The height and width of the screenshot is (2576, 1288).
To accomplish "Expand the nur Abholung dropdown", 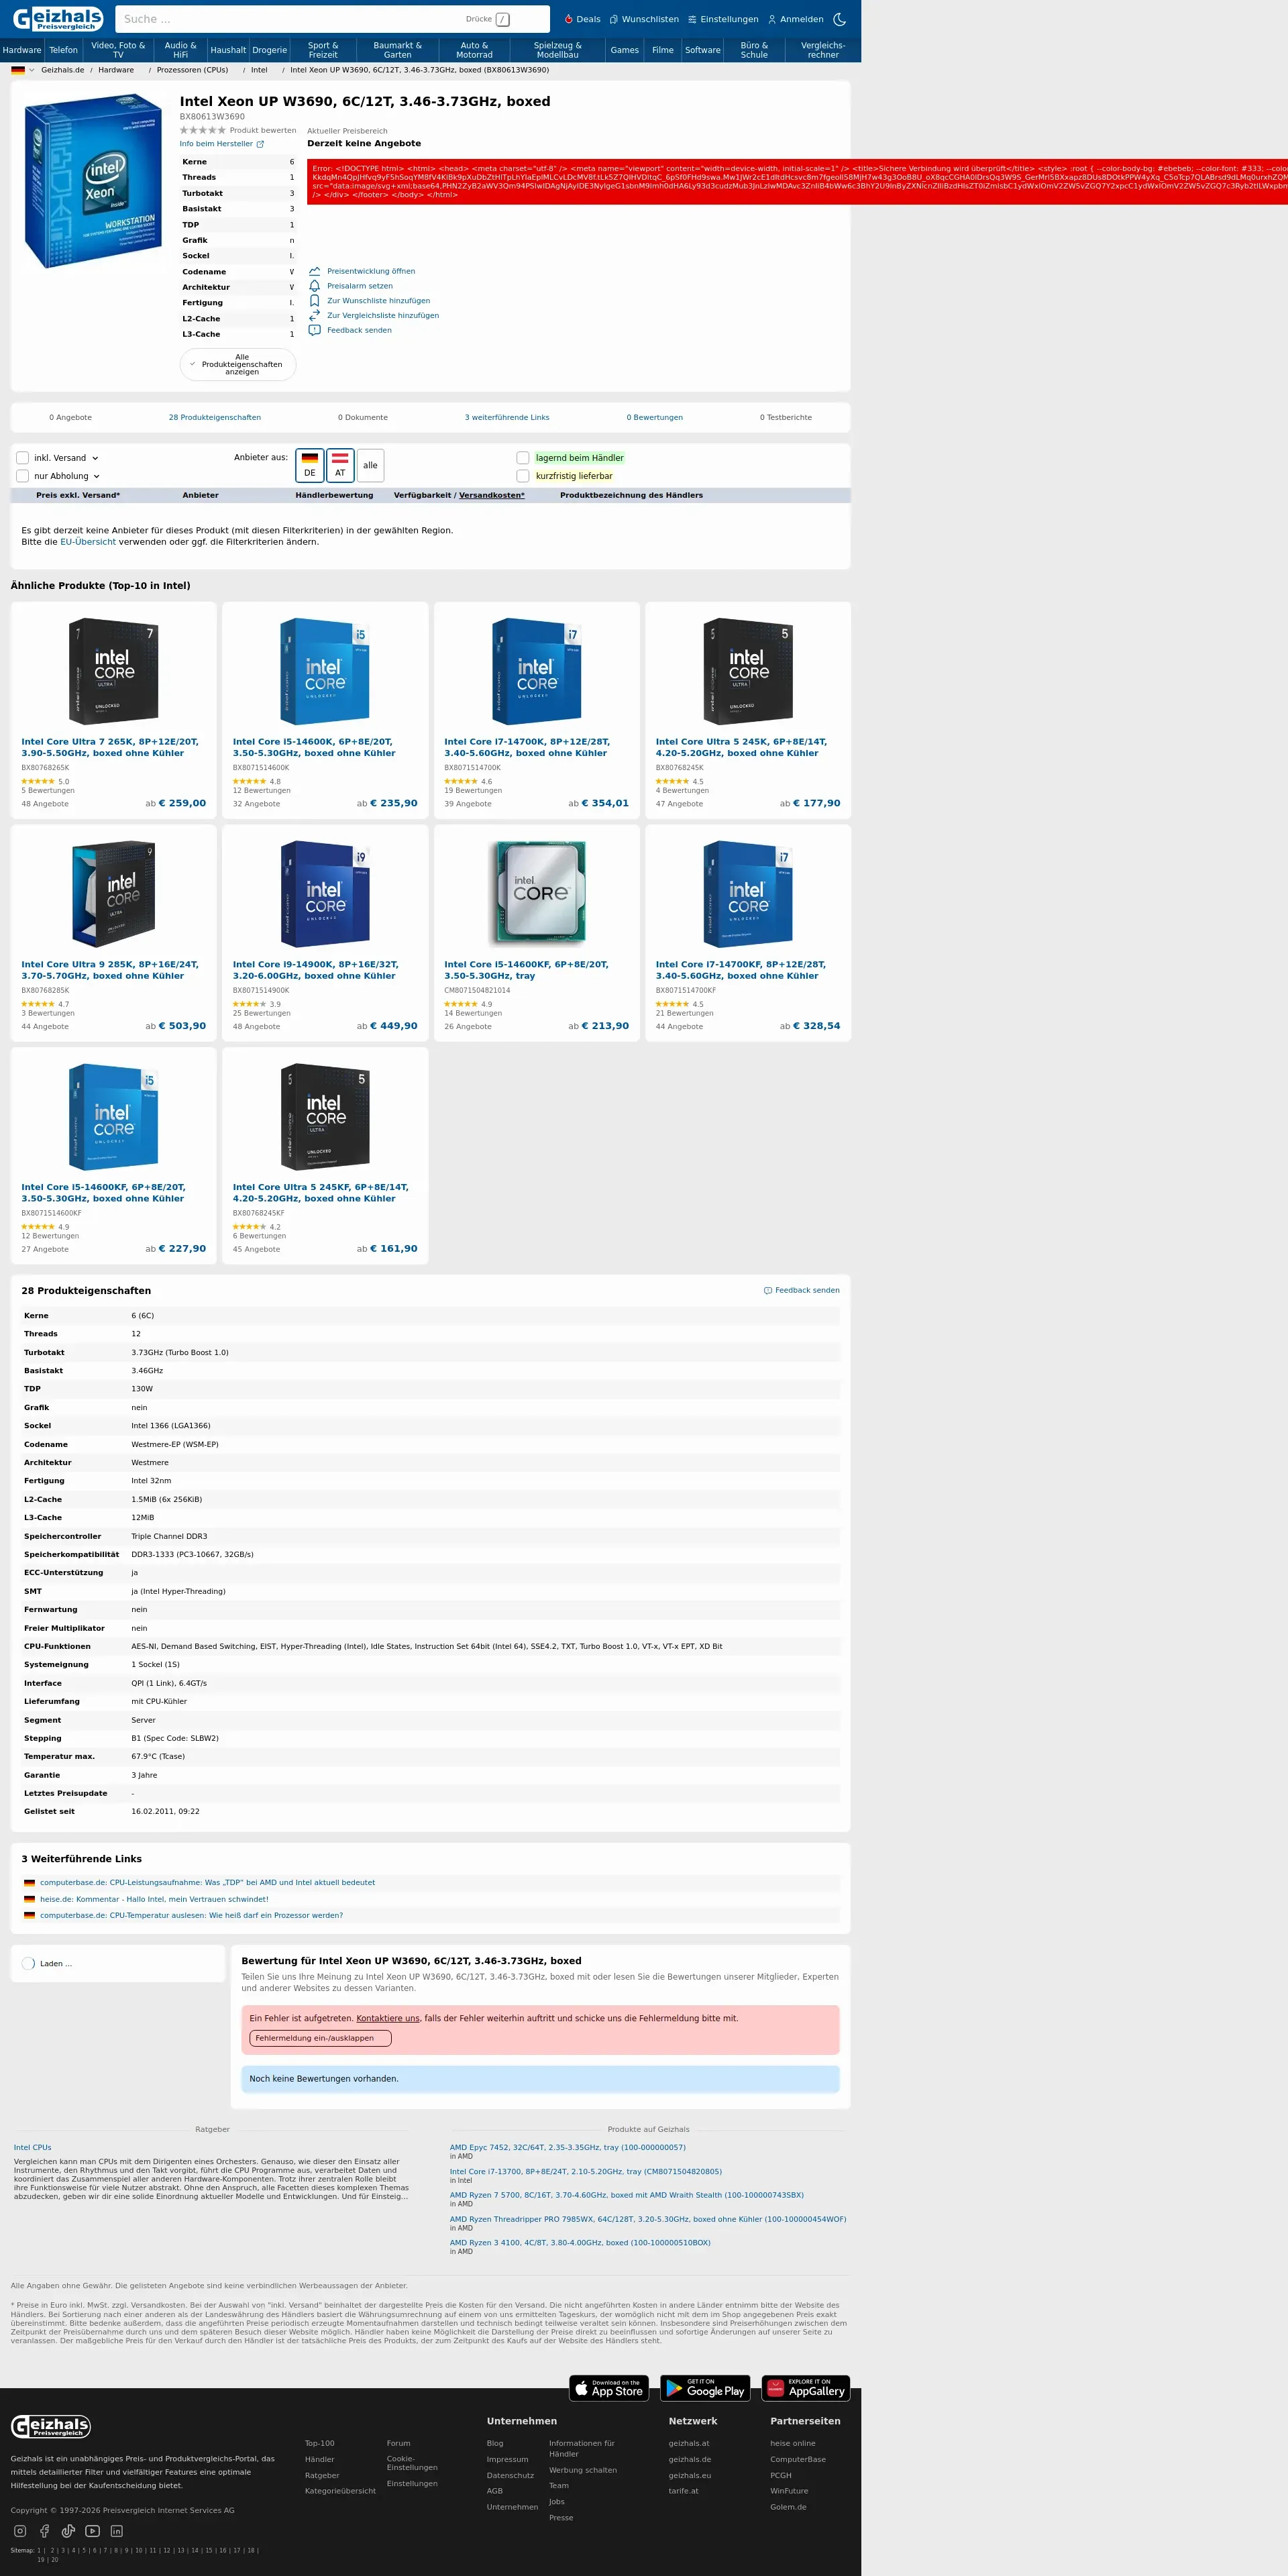I will (96, 477).
